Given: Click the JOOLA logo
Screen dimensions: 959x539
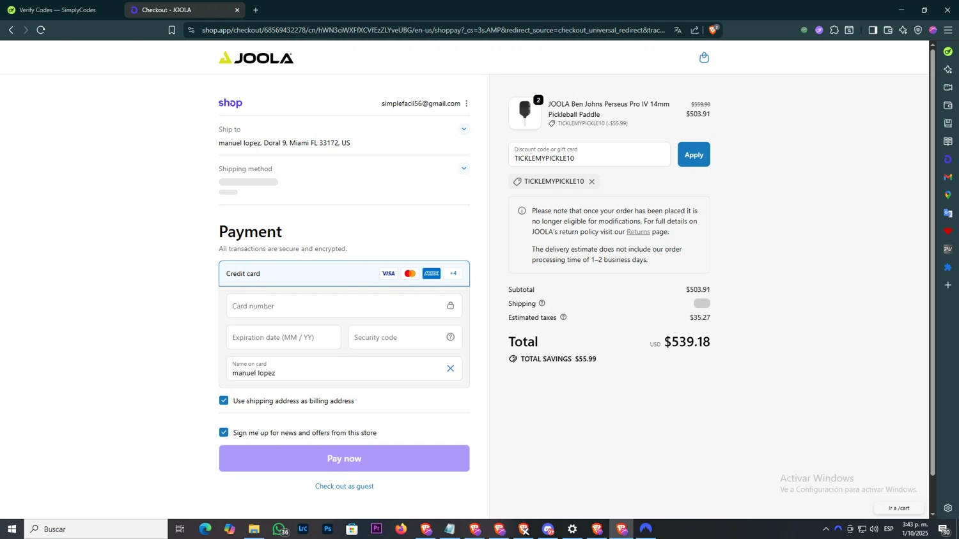Looking at the screenshot, I should pos(256,58).
